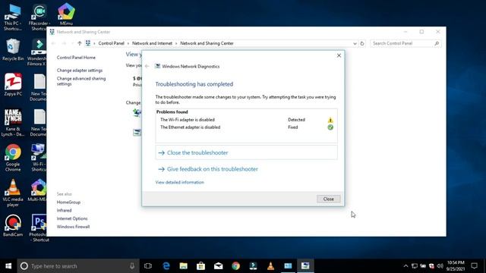Open Photoshop shortcut on desktop

coord(39,227)
